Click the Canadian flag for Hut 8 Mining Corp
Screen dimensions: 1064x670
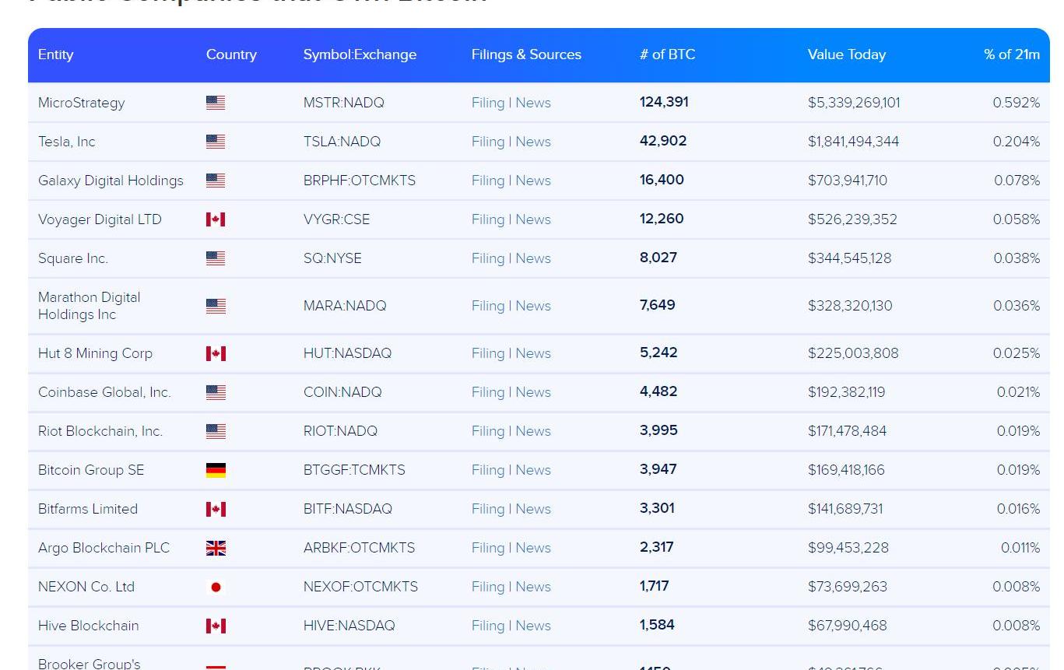(216, 353)
